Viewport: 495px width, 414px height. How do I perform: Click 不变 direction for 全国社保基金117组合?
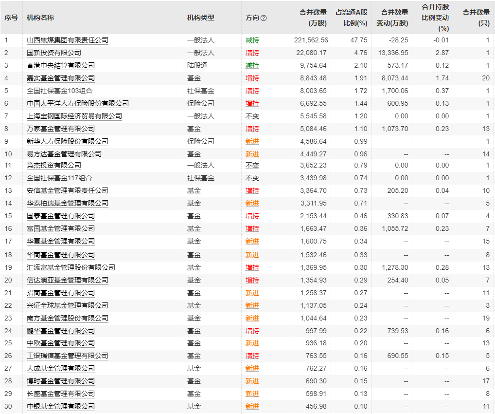(x=252, y=178)
